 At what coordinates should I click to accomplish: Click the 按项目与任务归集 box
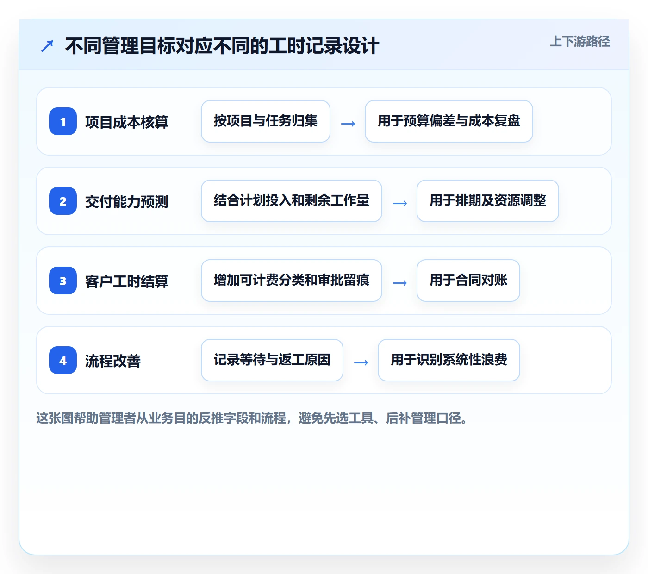266,121
